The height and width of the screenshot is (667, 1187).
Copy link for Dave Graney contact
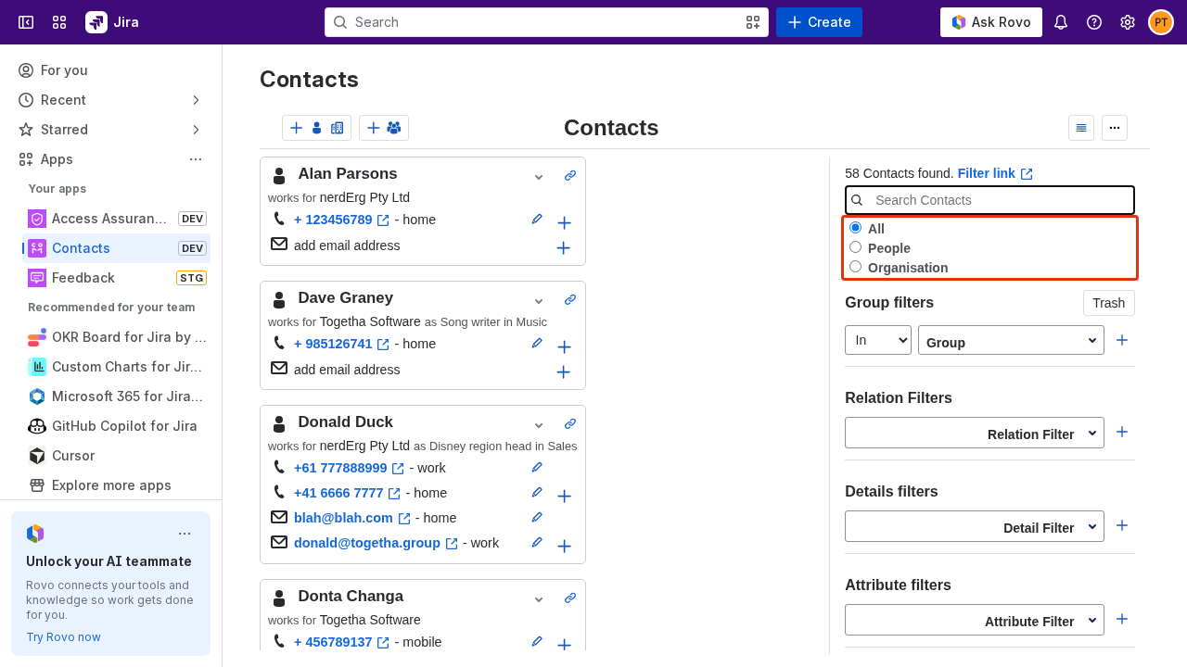pos(570,299)
